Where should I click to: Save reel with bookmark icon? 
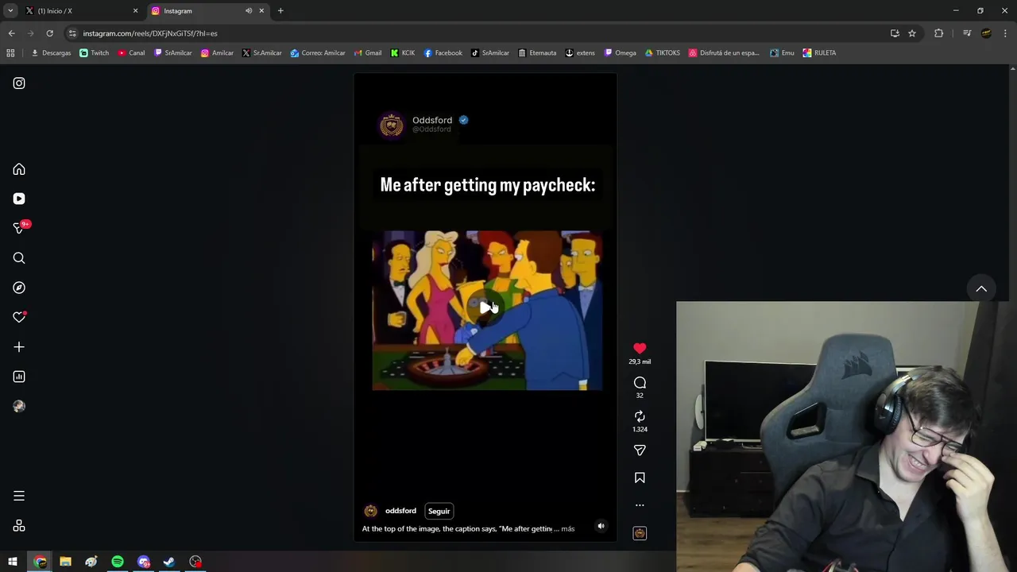pyautogui.click(x=640, y=477)
